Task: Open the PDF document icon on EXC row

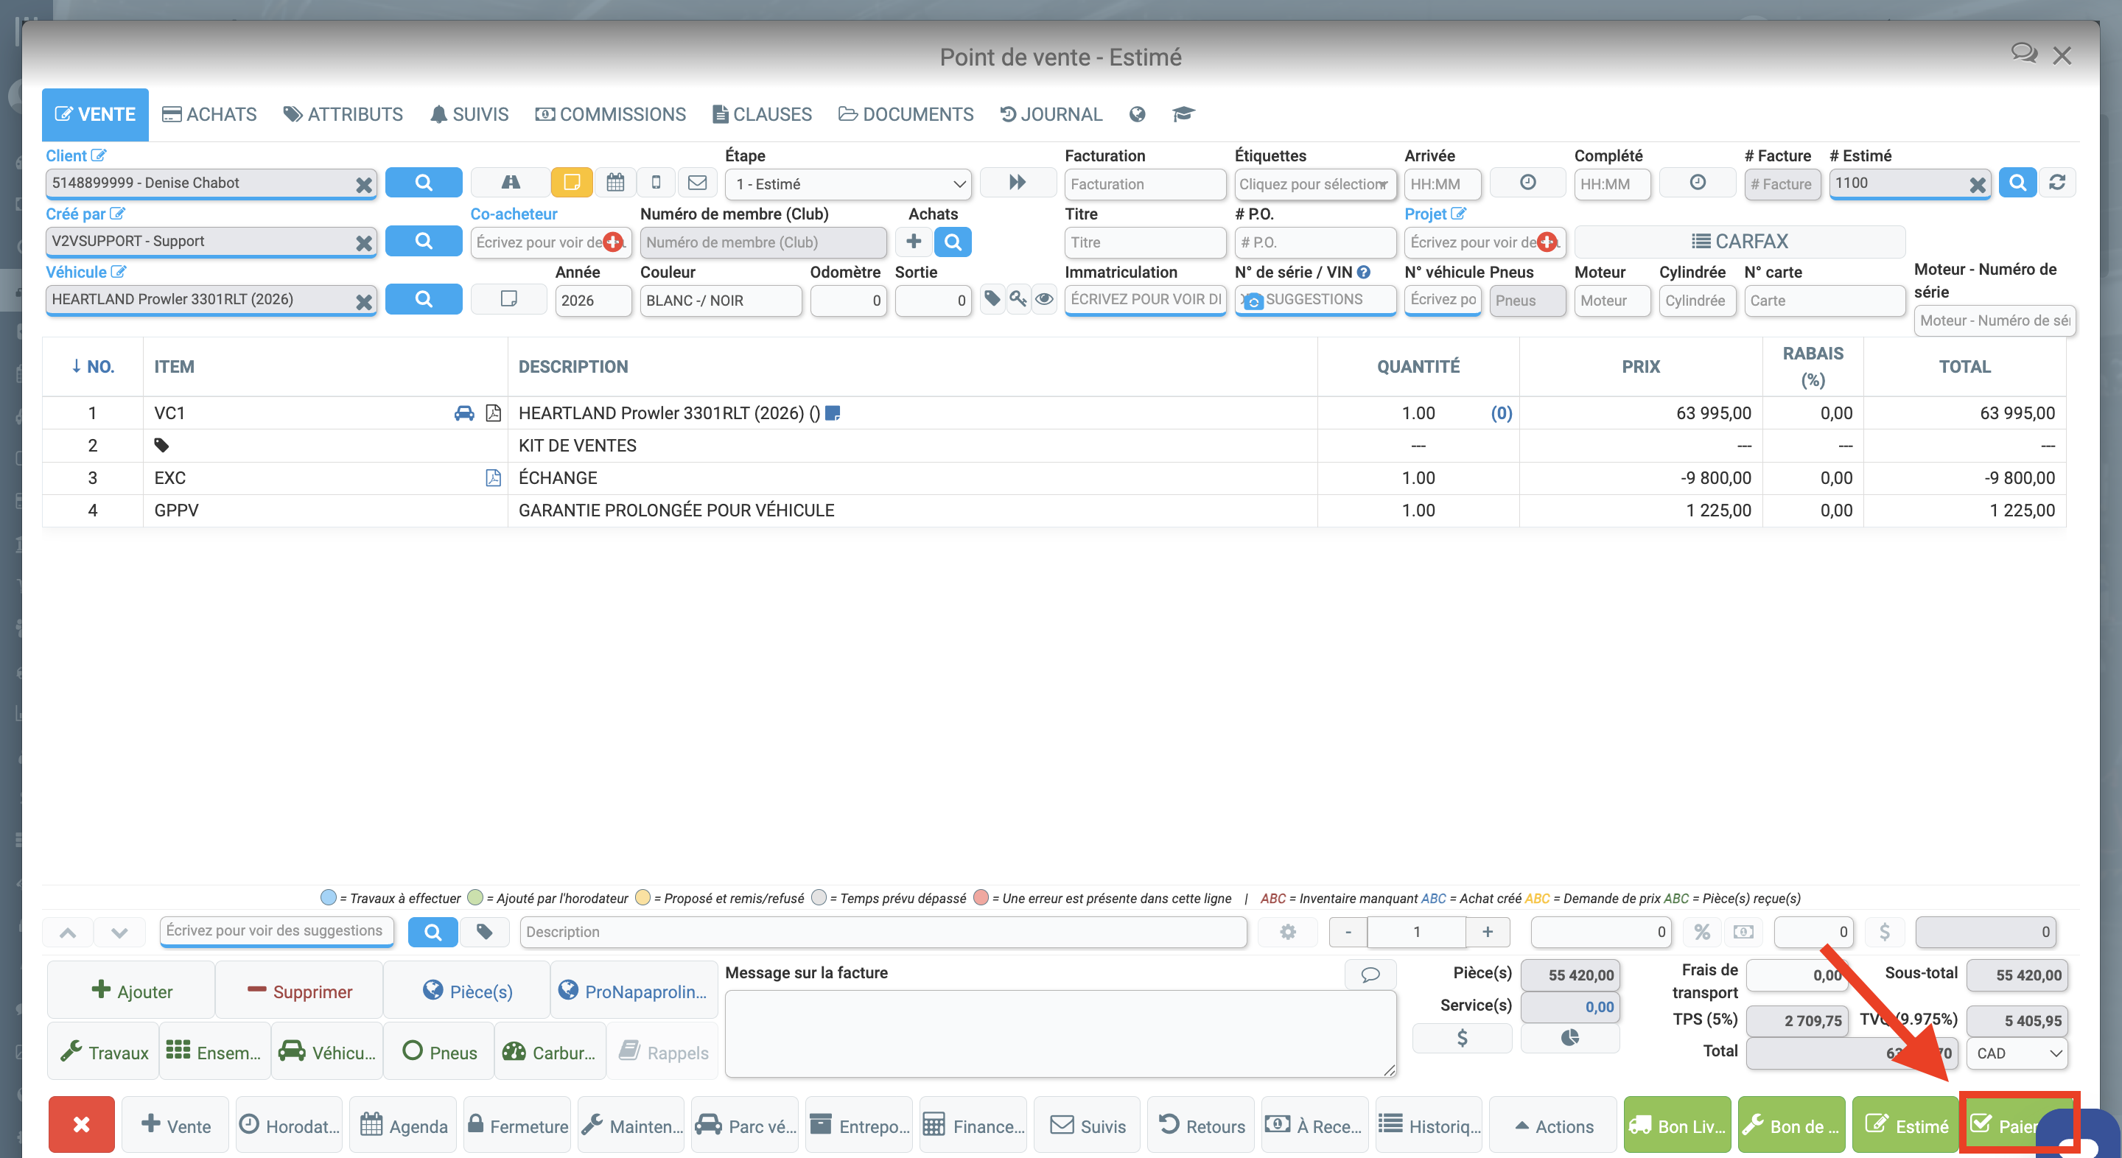Action: pos(494,477)
